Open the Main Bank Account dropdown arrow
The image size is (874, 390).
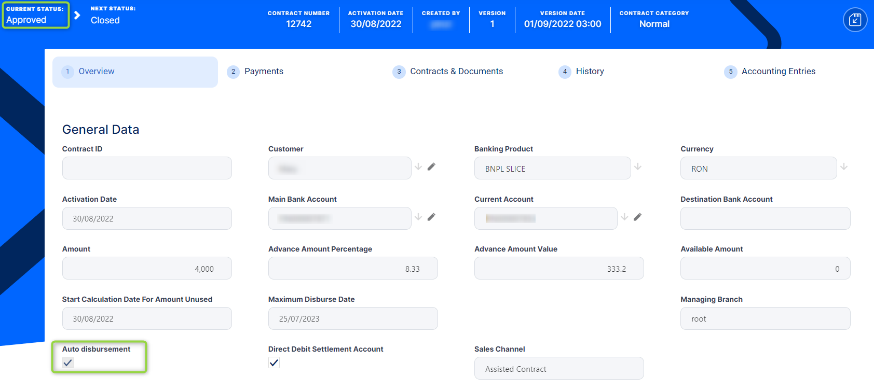click(418, 217)
